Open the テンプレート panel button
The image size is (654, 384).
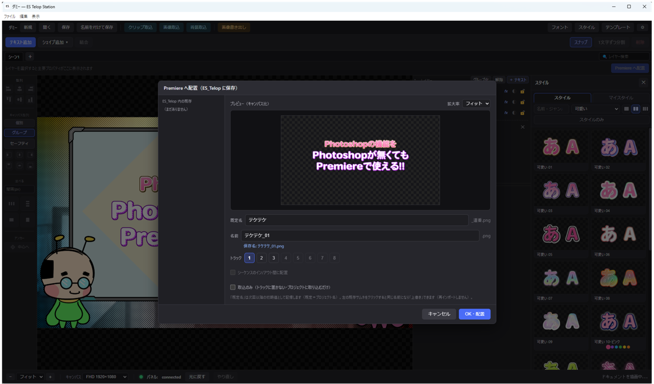[x=618, y=27]
